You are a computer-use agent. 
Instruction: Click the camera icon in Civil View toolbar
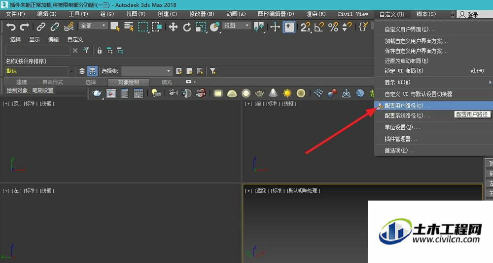pyautogui.click(x=172, y=93)
